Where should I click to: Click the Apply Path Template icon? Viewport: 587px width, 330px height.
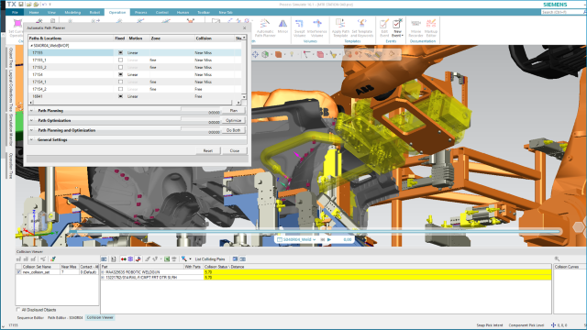click(340, 28)
